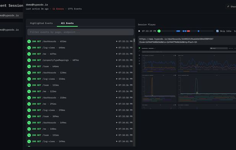Image resolution: width=236 pixels, height=150 pixels.
Task: Click the red error marker on the timeline
Action: [188, 31]
